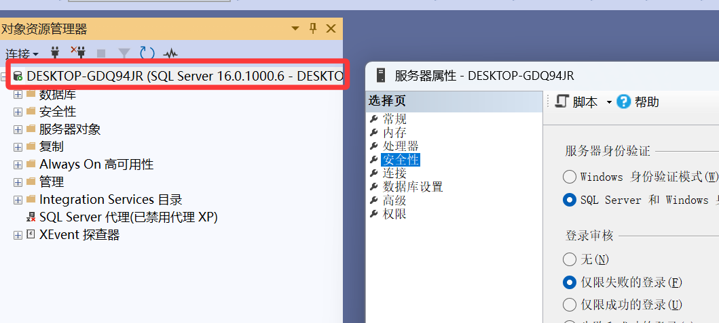Open the 高级 page in 服务器属性
The image size is (719, 323).
(395, 200)
